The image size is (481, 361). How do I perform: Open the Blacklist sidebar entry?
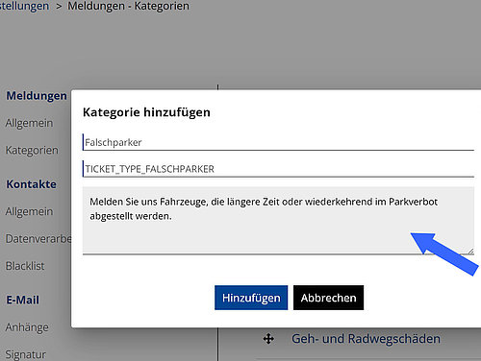[x=25, y=266]
